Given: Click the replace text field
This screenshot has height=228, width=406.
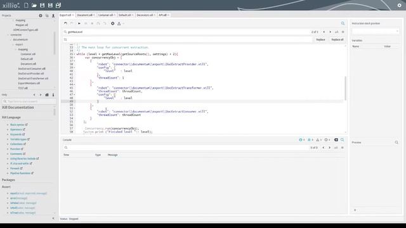Looking at the screenshot, I should (187, 39).
